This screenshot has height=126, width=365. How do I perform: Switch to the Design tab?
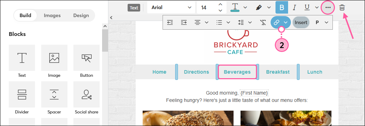coord(81,15)
